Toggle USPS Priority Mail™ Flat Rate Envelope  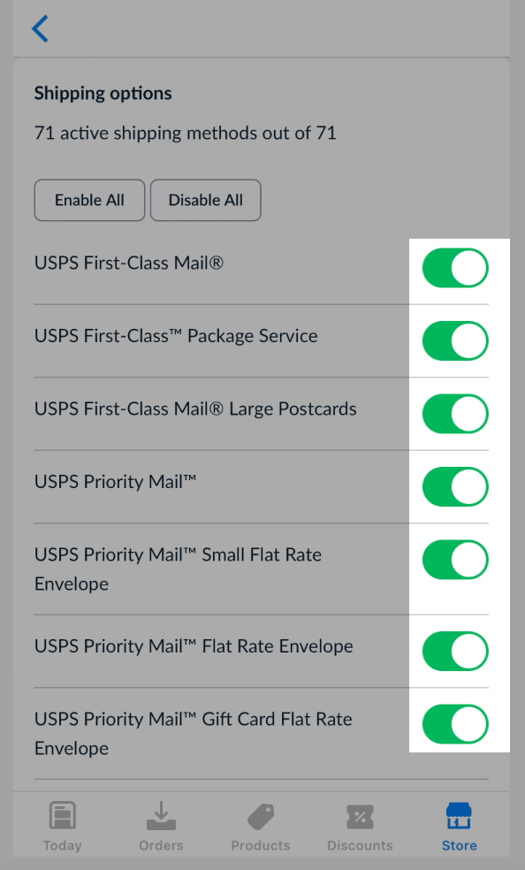point(454,651)
